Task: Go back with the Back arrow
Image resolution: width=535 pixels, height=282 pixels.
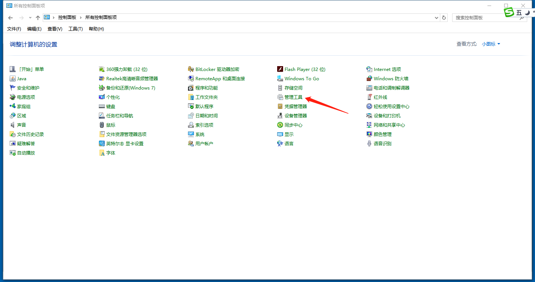Action: [x=10, y=17]
